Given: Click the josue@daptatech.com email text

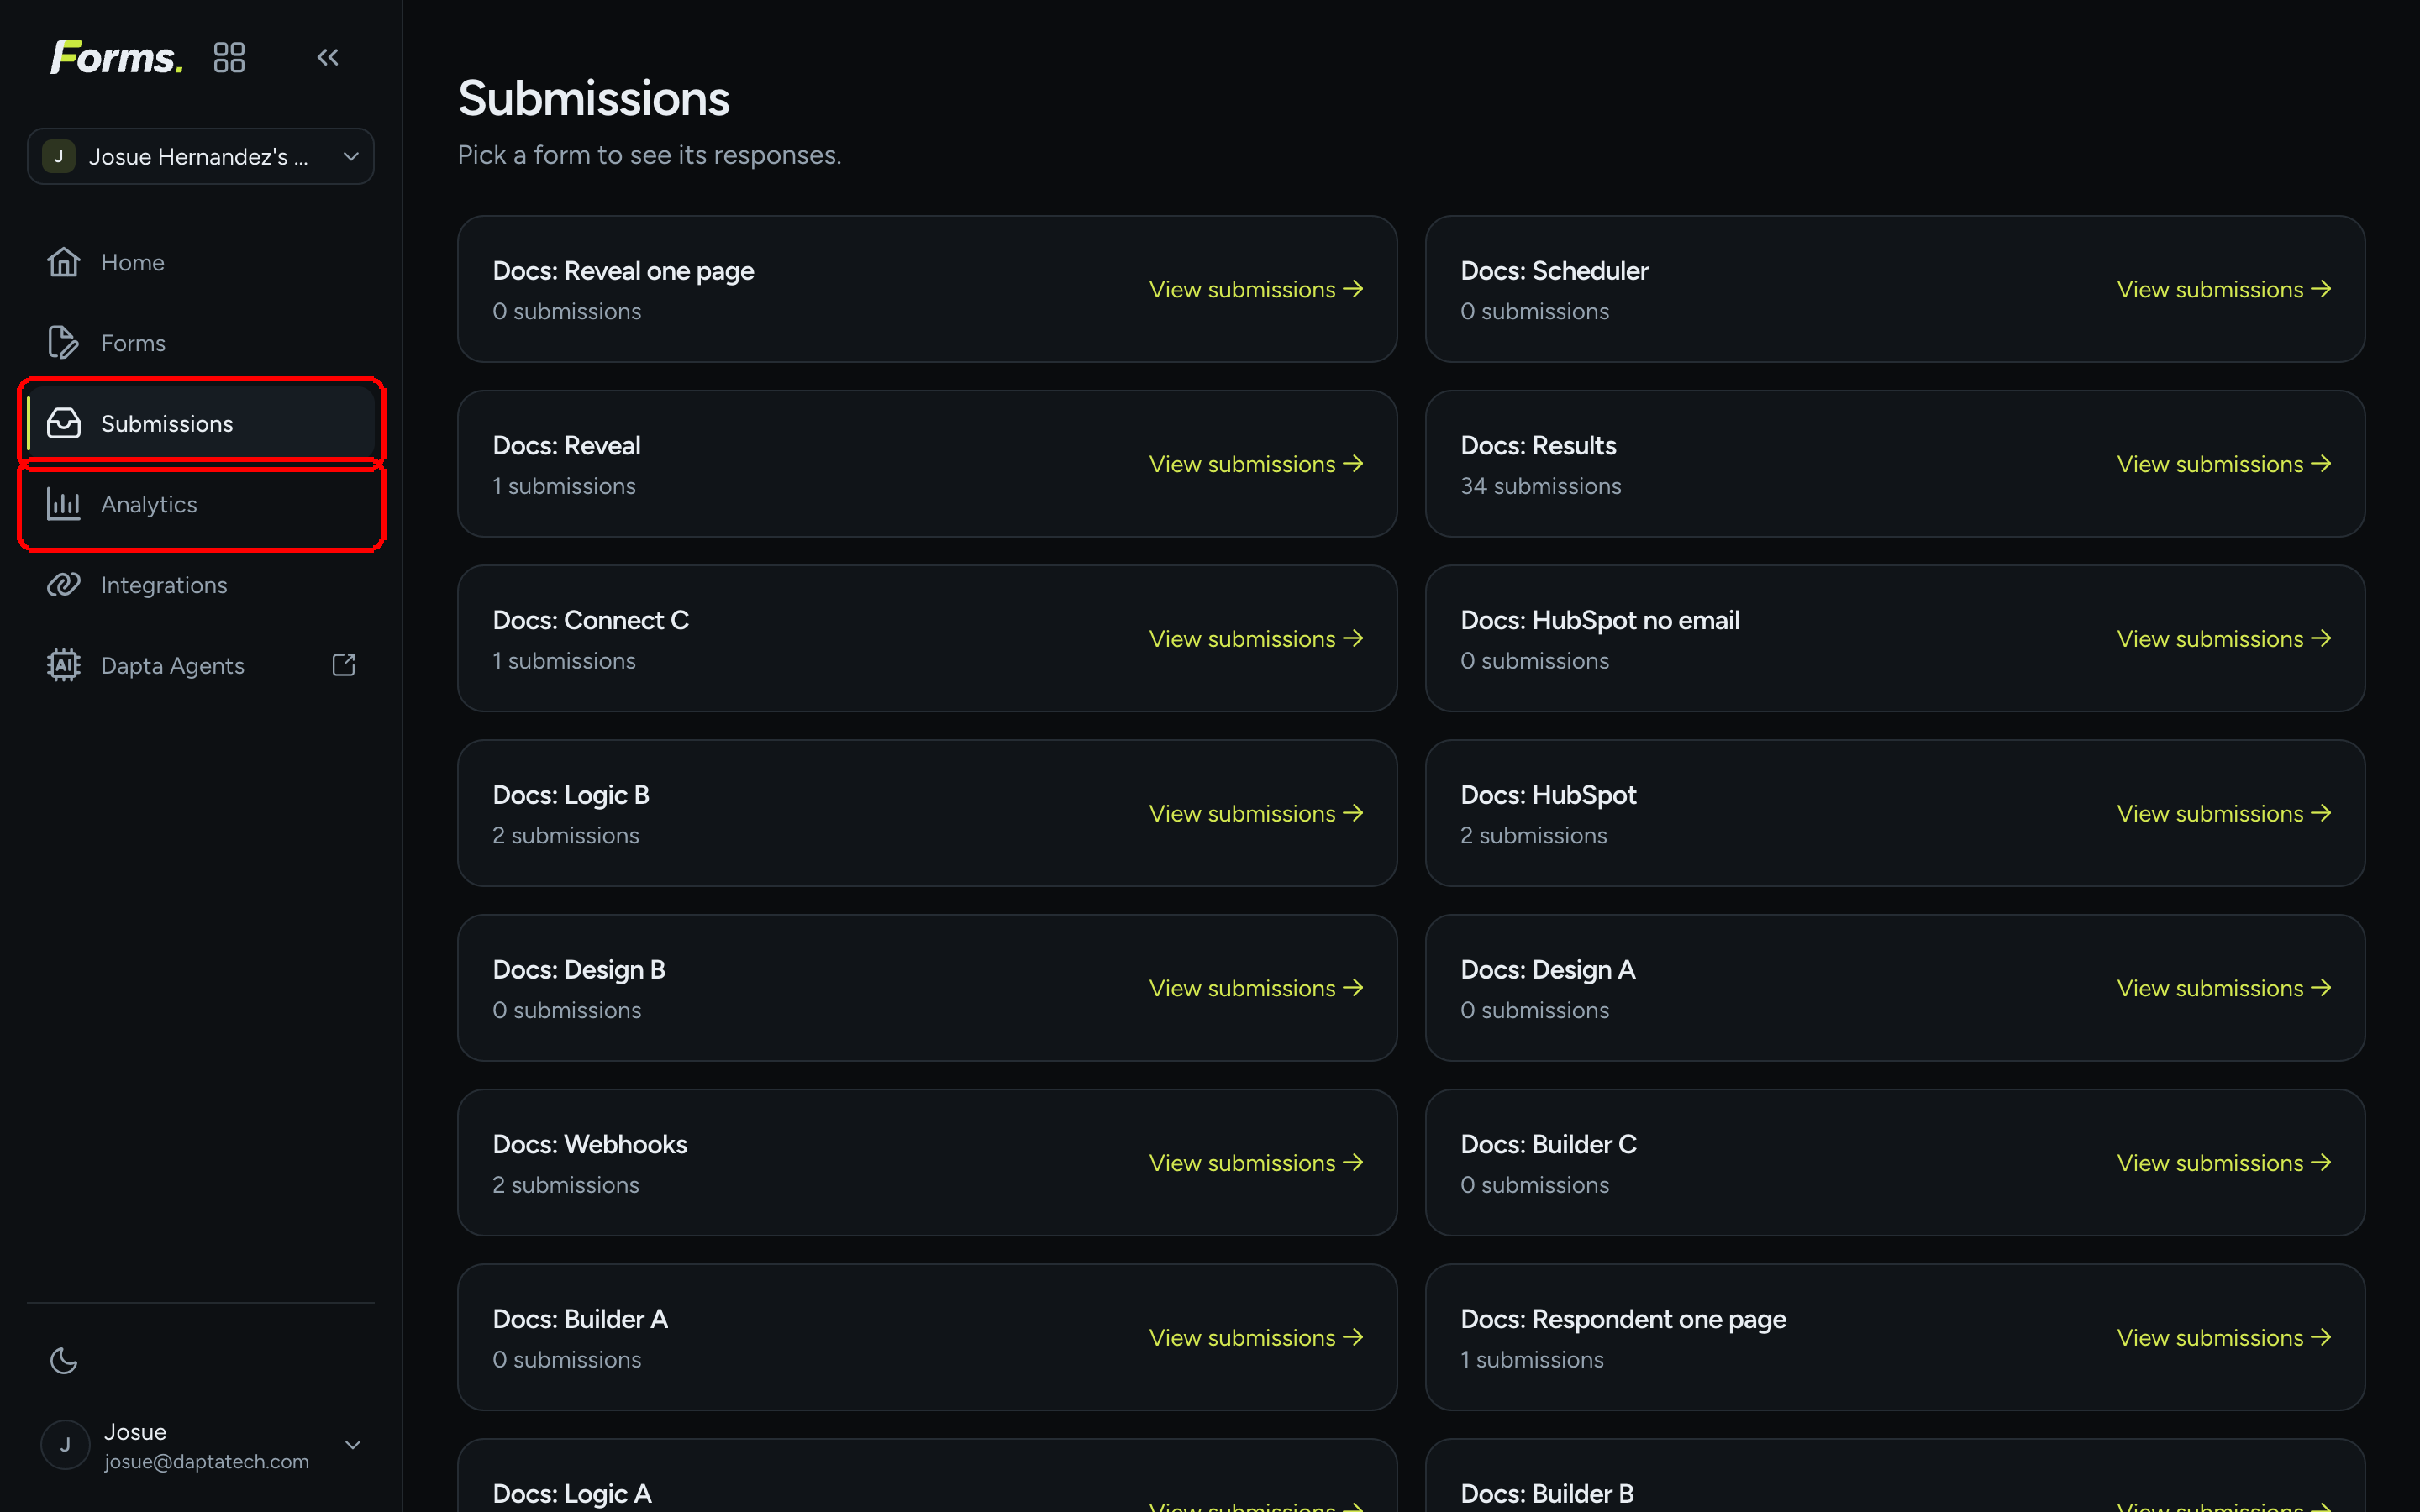Looking at the screenshot, I should point(207,1461).
